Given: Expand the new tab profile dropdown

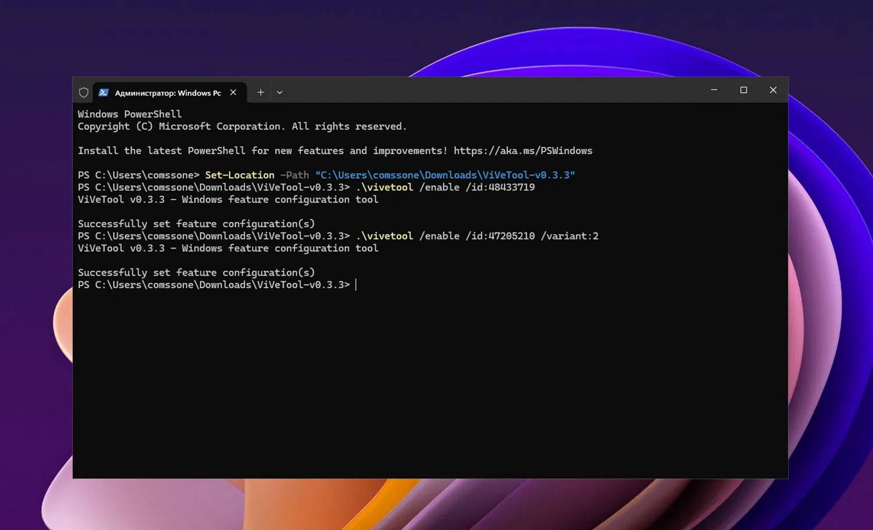Looking at the screenshot, I should (280, 92).
